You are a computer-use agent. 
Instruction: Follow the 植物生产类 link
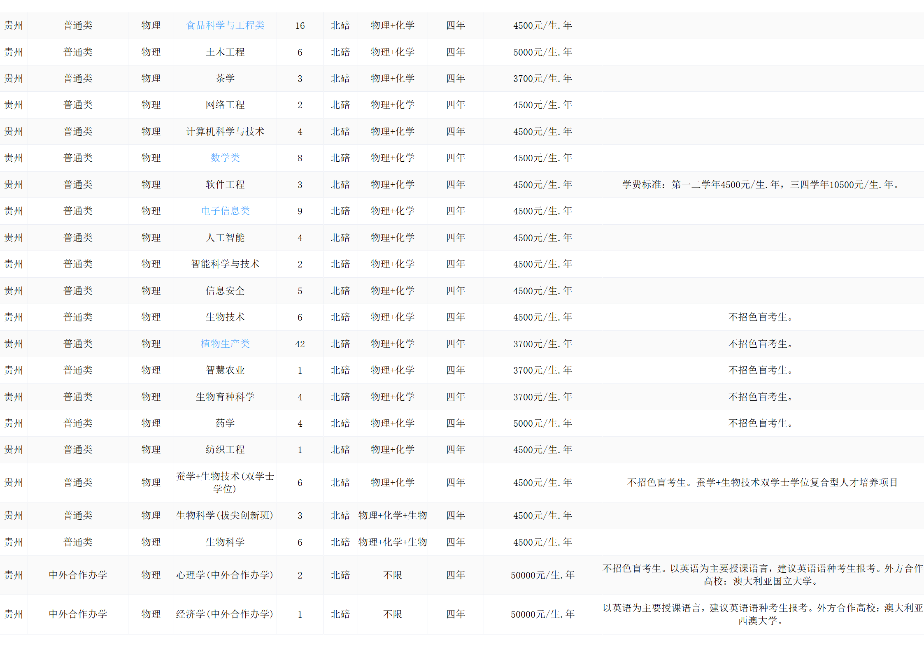[x=225, y=344]
